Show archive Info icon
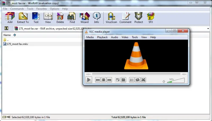 [x=96, y=18]
